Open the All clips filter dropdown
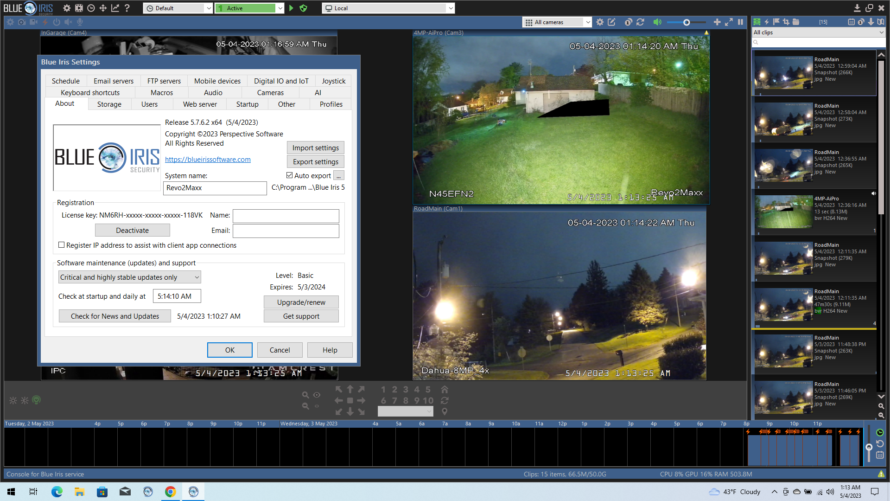Viewport: 890px width, 501px height. pos(819,32)
